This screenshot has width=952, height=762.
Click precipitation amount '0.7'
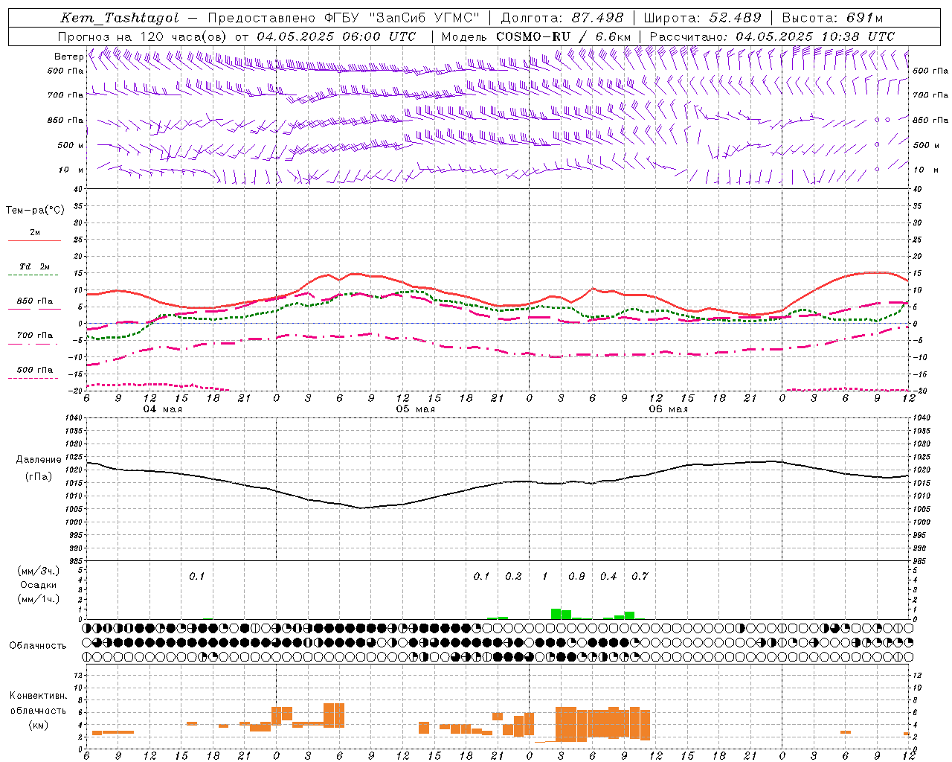(x=640, y=577)
